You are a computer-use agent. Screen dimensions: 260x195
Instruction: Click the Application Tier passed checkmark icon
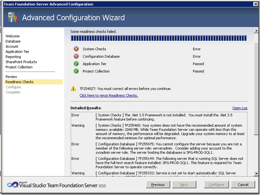tap(76, 64)
